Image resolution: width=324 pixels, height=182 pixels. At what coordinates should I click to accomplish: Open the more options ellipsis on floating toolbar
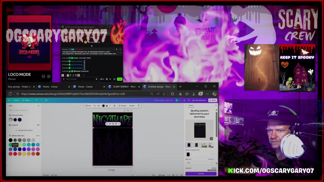tap(119, 124)
